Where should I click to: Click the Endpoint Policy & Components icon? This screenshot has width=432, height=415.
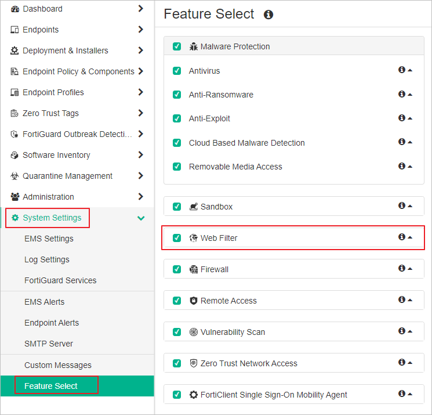pyautogui.click(x=14, y=72)
